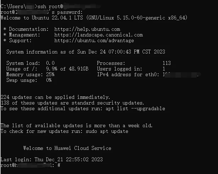Click the System load value 0.0
Screen dimensions: 218x174
(50, 63)
